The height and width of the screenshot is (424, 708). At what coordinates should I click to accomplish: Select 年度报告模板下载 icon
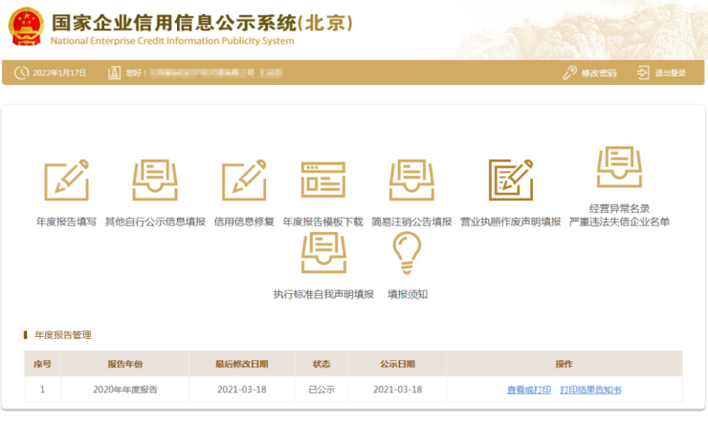point(322,180)
